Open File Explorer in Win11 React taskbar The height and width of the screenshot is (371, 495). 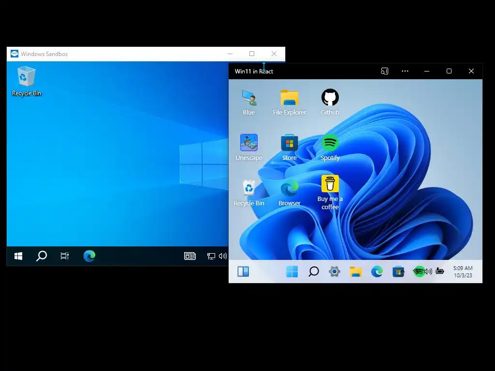356,271
